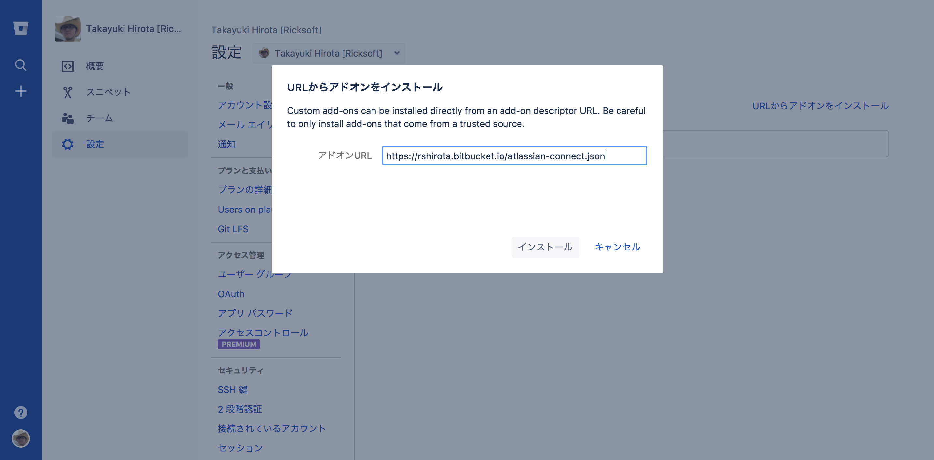Open help question mark icon
This screenshot has width=934, height=460.
[21, 413]
